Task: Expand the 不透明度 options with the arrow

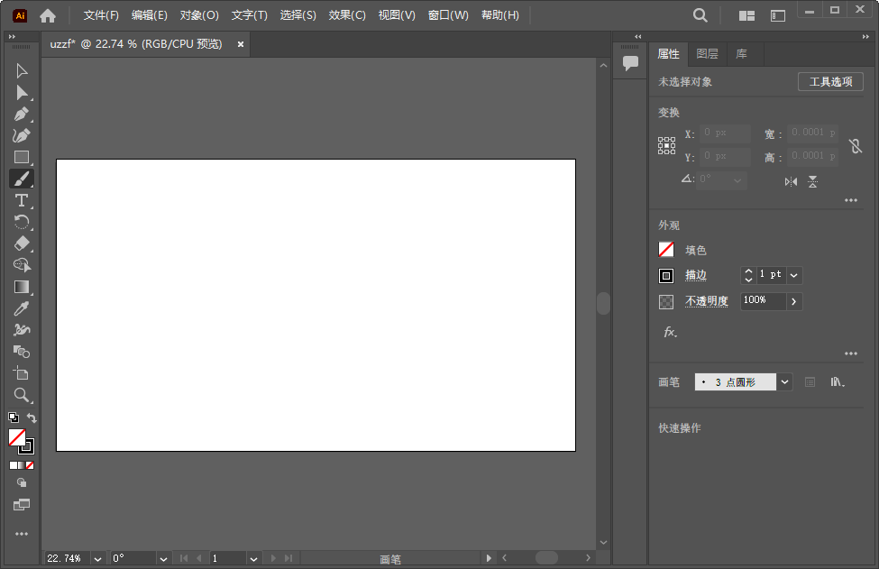Action: [x=793, y=301]
